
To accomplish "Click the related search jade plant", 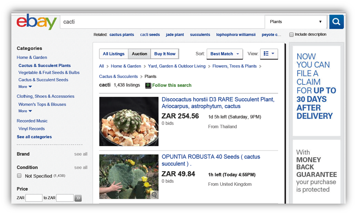I will tap(175, 34).
